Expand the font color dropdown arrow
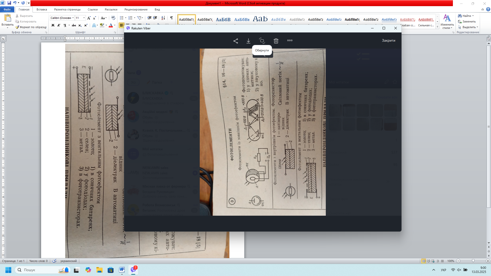Screen dimensions: 491x276 pos(115,25)
